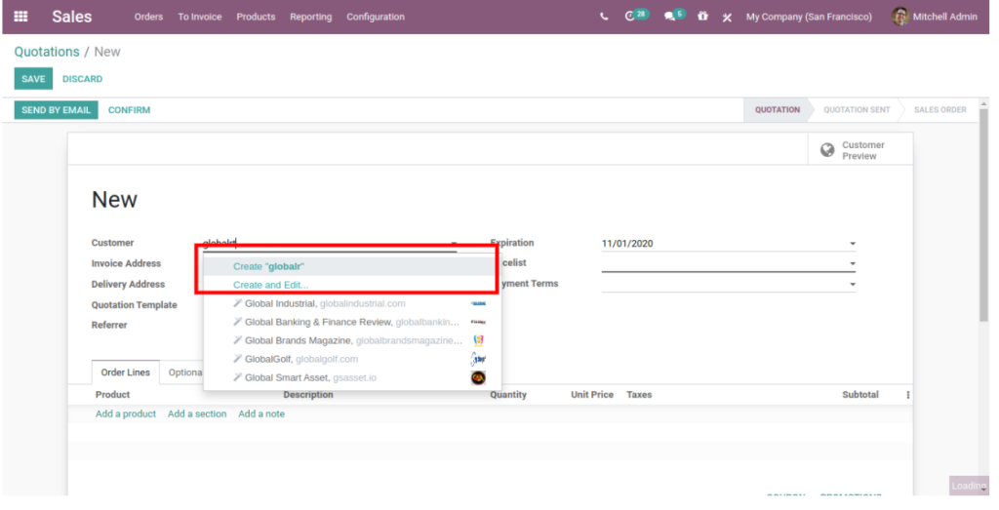
Task: Open the Products menu
Action: pyautogui.click(x=256, y=17)
